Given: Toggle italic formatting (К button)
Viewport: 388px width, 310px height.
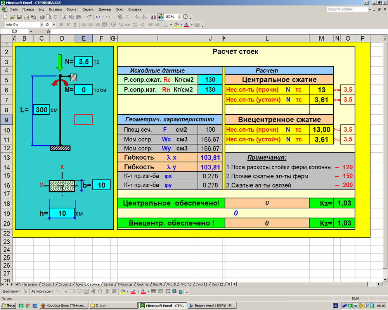Looking at the screenshot, I should point(68,25).
